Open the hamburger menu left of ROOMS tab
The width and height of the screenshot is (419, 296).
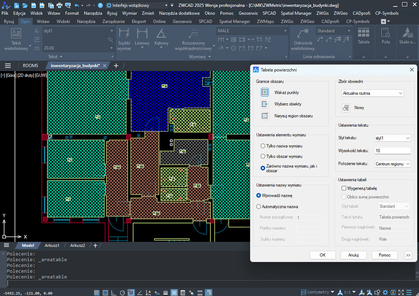8,65
